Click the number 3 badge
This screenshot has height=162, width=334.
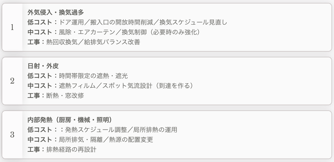coord(12,135)
